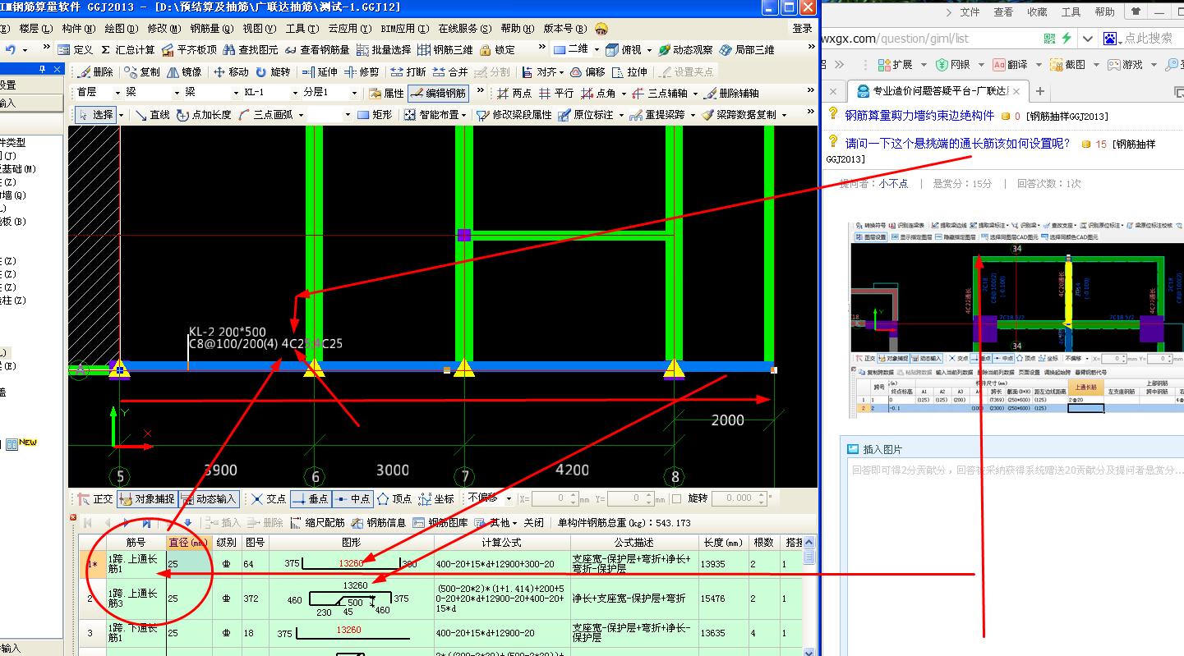Screen dimensions: 1184x656
Task: Choose 点加长度 drawing tool
Action: pyautogui.click(x=205, y=115)
